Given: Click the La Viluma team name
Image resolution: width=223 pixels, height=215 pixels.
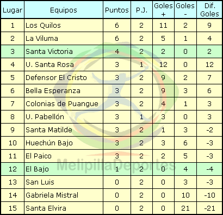Looking at the screenshot, I should pos(42,38).
